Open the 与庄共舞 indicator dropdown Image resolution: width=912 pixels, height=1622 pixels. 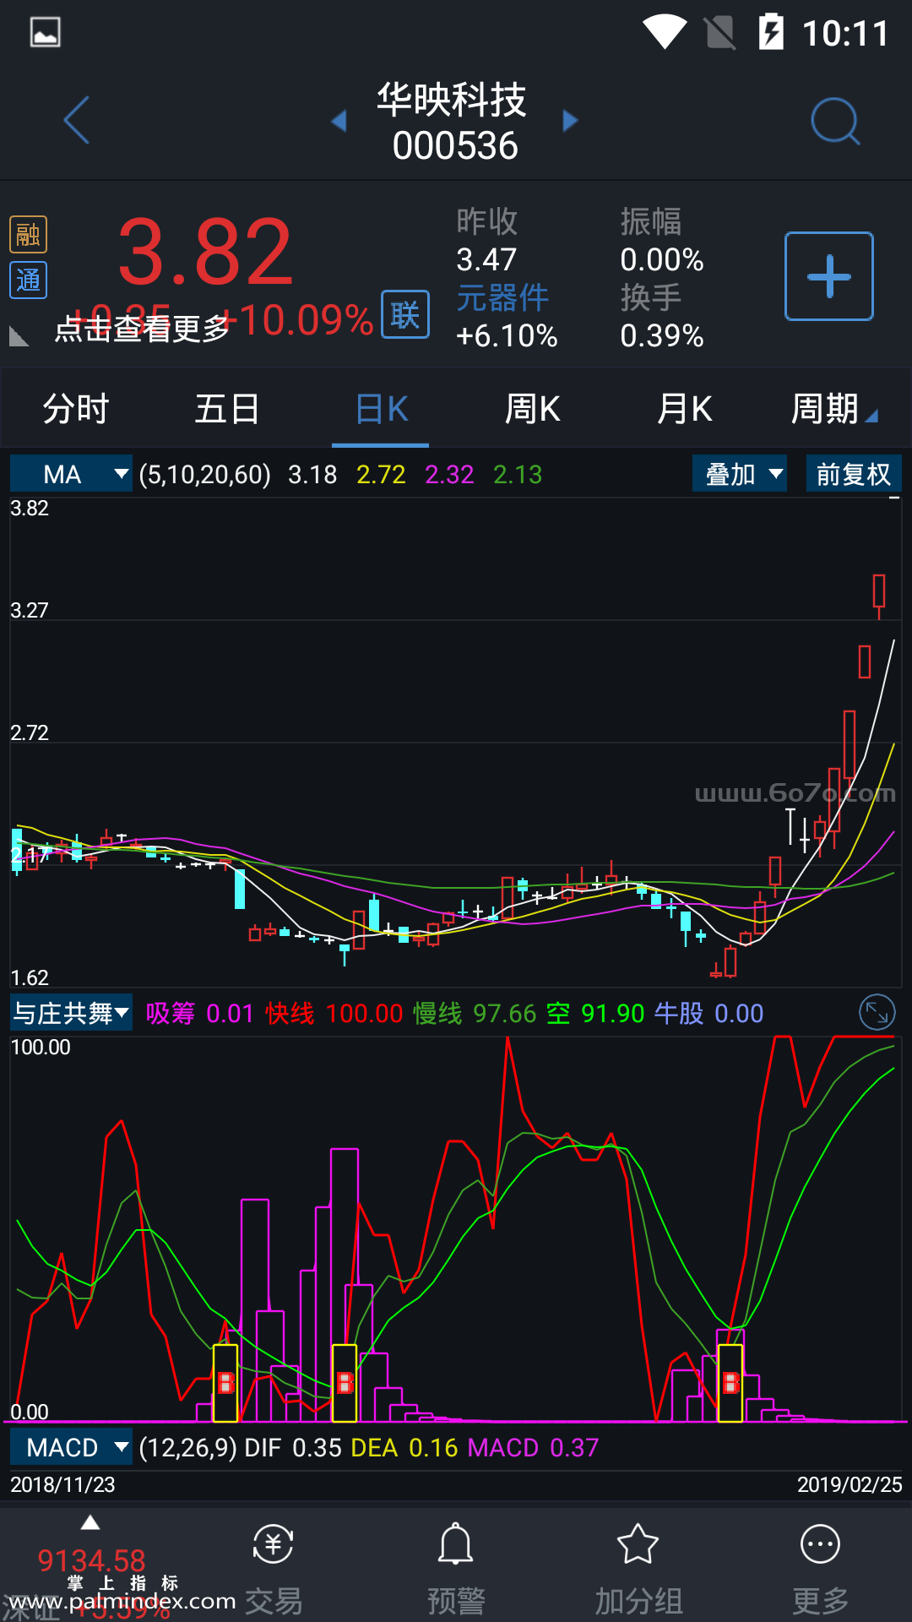pyautogui.click(x=71, y=1012)
